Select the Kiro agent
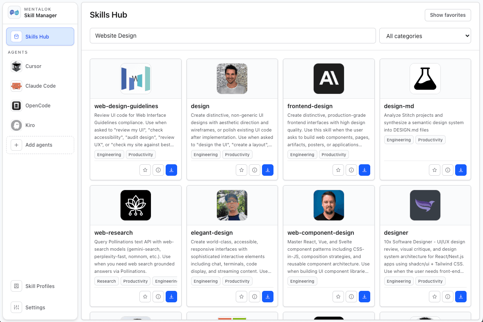The height and width of the screenshot is (322, 483). tap(40, 125)
